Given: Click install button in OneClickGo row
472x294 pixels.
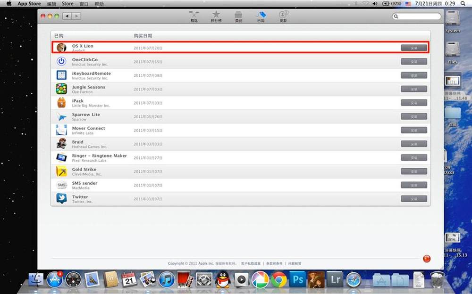Looking at the screenshot, I should (x=413, y=62).
